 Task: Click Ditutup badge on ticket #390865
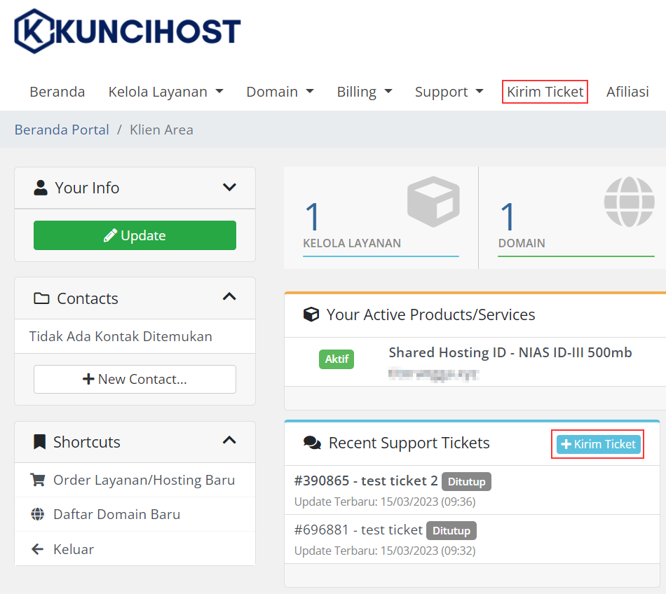click(x=466, y=481)
